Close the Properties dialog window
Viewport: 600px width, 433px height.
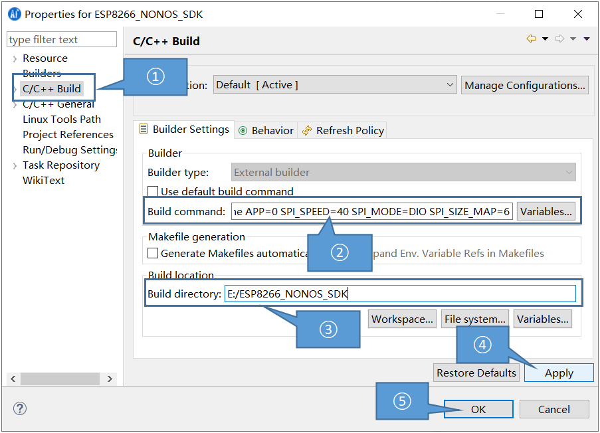[x=578, y=14]
